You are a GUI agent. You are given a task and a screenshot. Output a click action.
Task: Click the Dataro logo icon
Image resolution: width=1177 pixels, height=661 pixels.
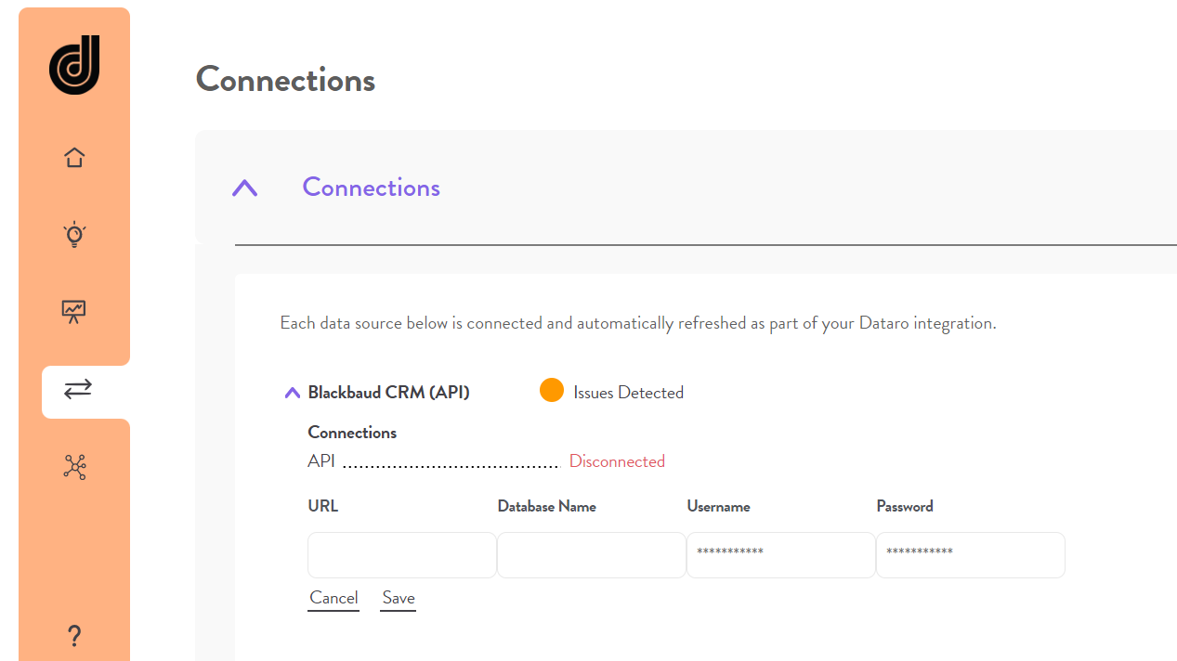pyautogui.click(x=74, y=65)
